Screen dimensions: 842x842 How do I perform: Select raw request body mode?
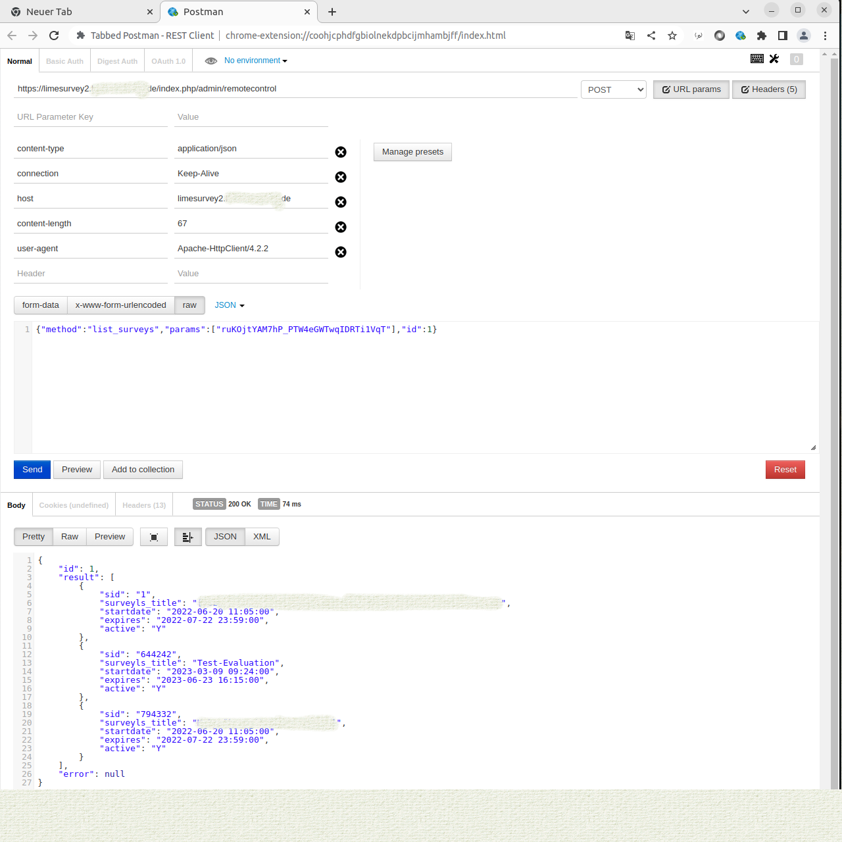(189, 305)
